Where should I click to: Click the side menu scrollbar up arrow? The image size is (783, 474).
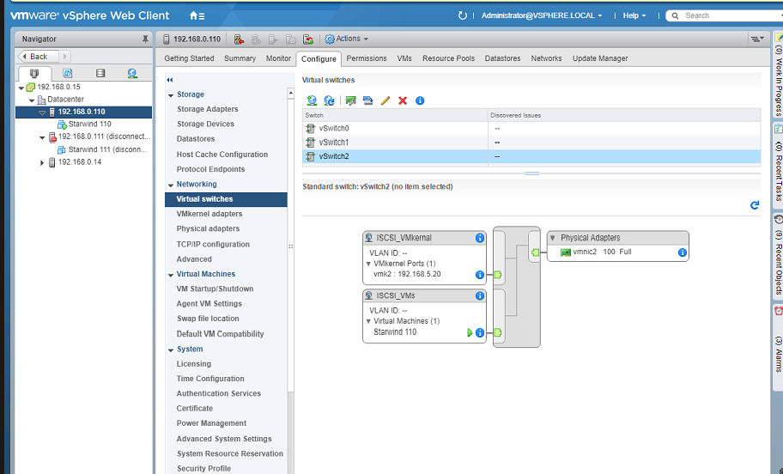[291, 94]
